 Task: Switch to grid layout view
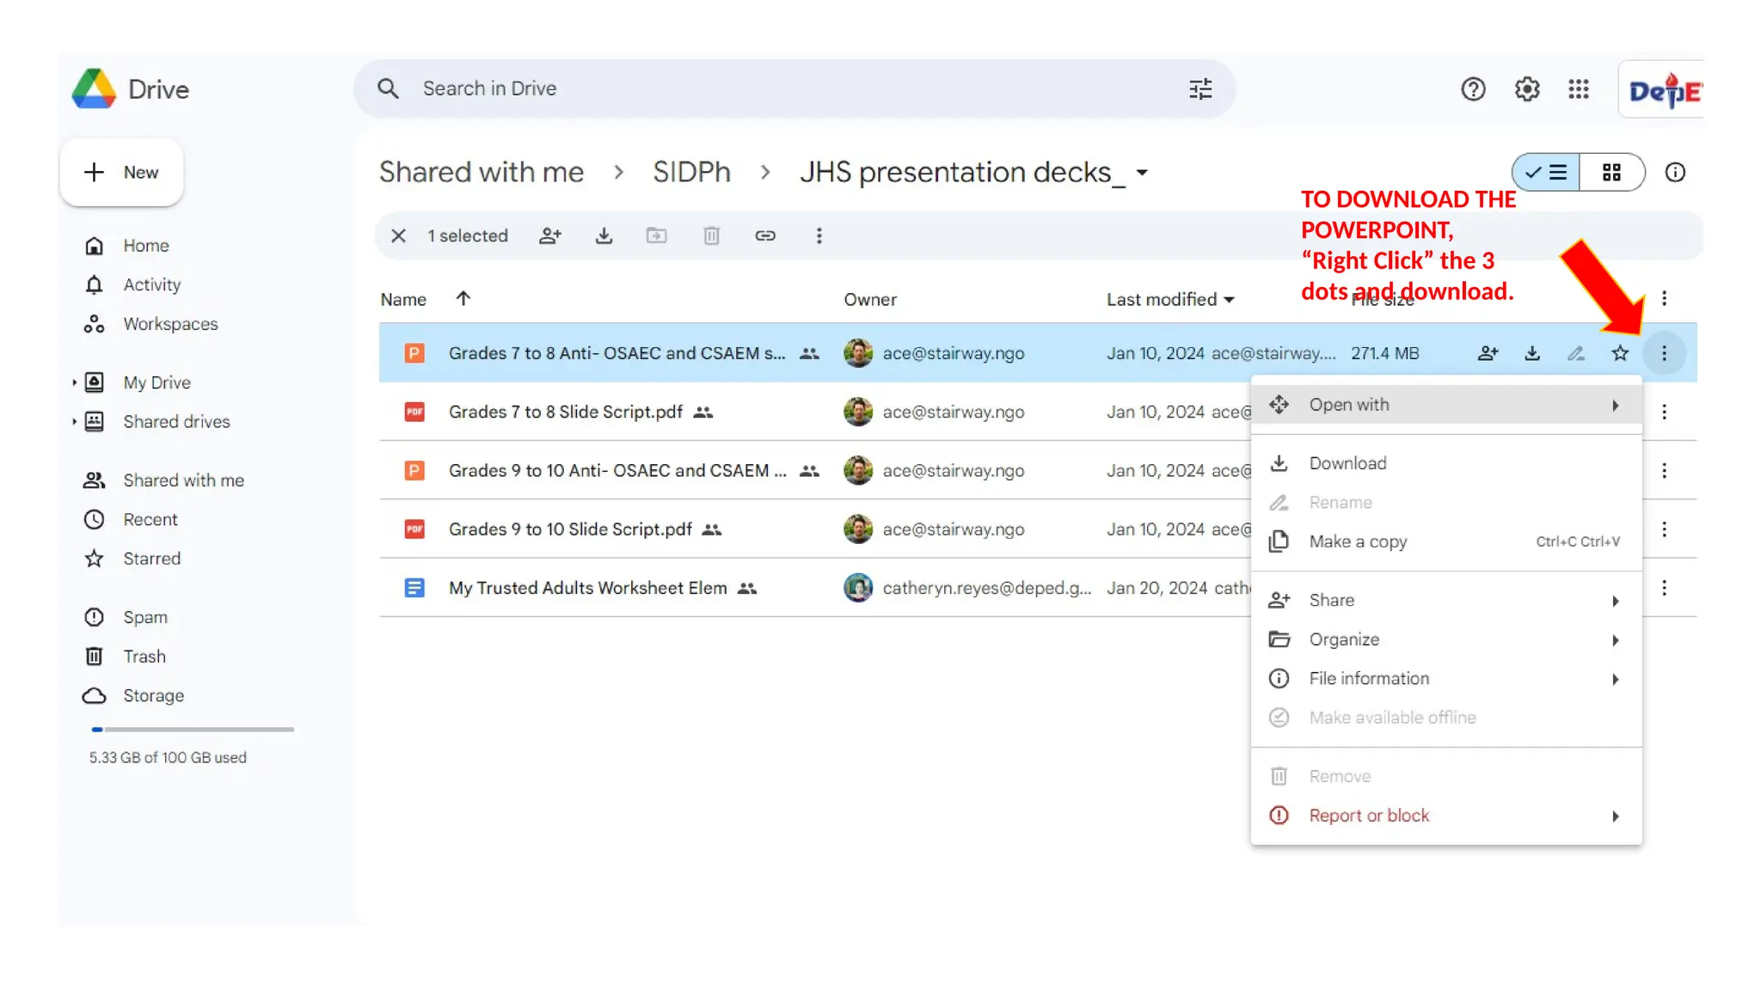[x=1611, y=172]
